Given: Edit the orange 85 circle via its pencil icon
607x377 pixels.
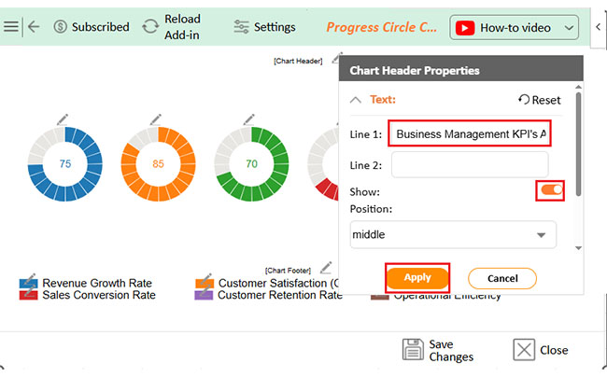Looking at the screenshot, I should pos(156,119).
